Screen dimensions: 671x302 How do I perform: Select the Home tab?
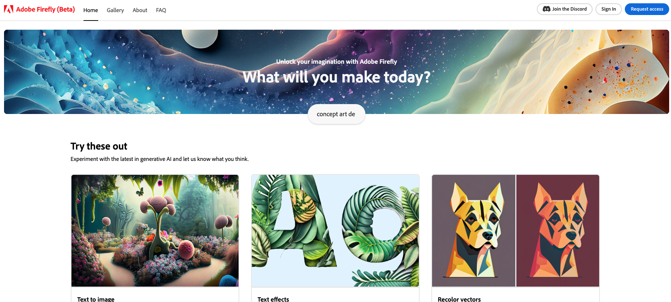[91, 10]
